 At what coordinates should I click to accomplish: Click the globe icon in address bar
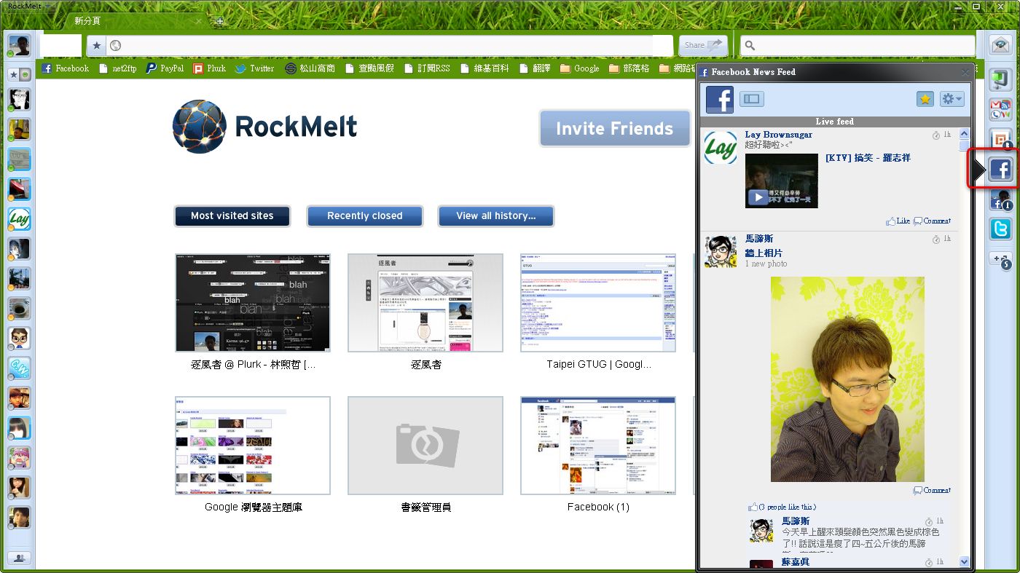115,46
